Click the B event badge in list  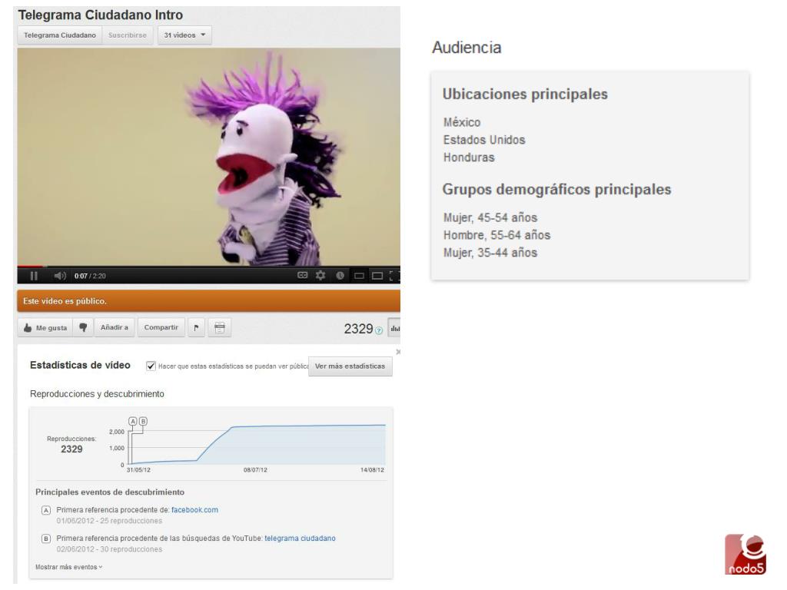(45, 539)
